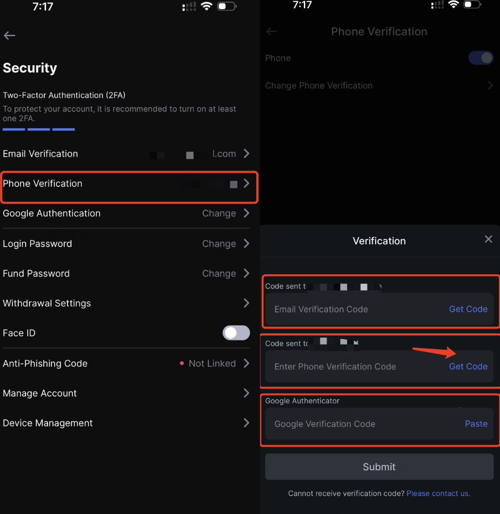Toggle the Face ID switch
Viewport: 500px width, 514px height.
point(236,333)
